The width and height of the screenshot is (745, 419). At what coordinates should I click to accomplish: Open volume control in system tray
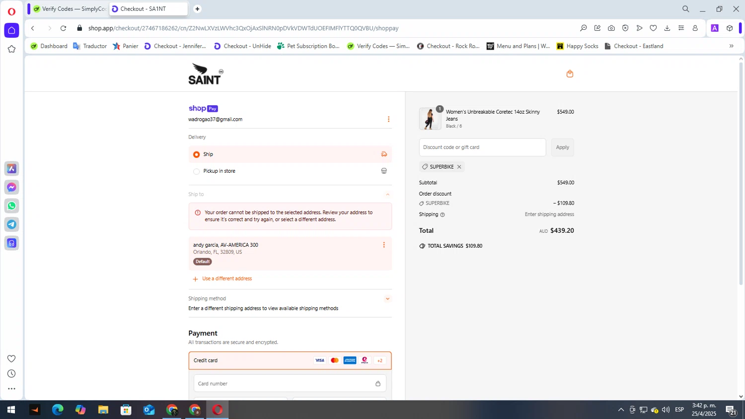tap(666, 410)
